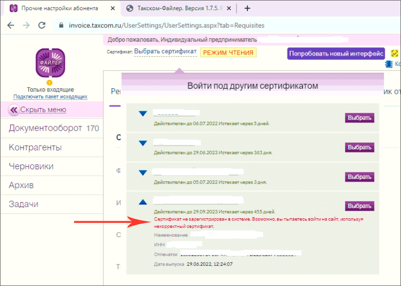Open Документооборот menu item
This screenshot has width=401, height=286.
[52, 128]
